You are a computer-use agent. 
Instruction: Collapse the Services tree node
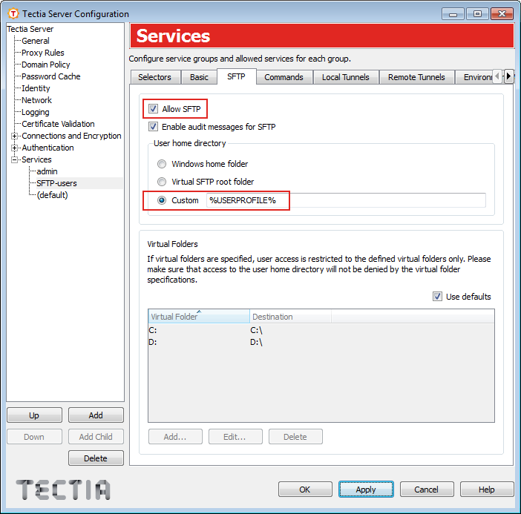point(14,159)
